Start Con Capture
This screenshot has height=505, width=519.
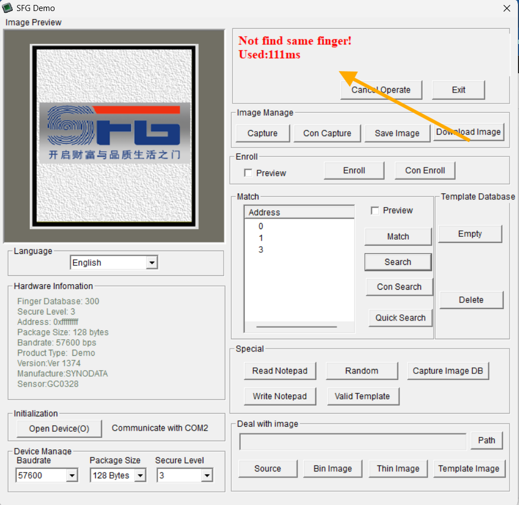coord(327,133)
